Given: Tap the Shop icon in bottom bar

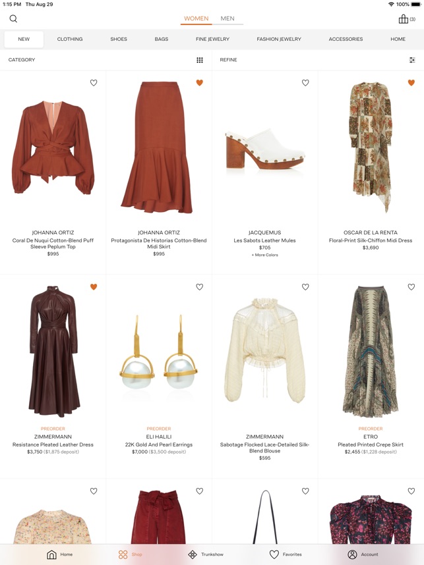Looking at the screenshot, I should [123, 554].
